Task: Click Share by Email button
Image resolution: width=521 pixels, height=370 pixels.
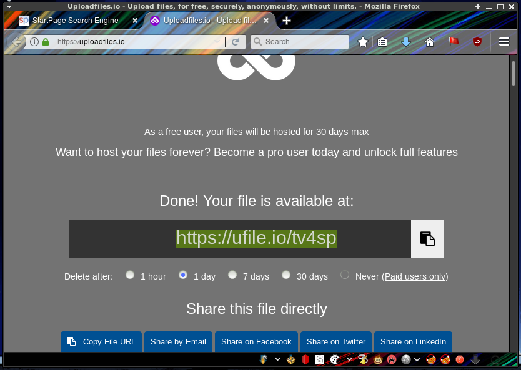Action: pos(178,341)
